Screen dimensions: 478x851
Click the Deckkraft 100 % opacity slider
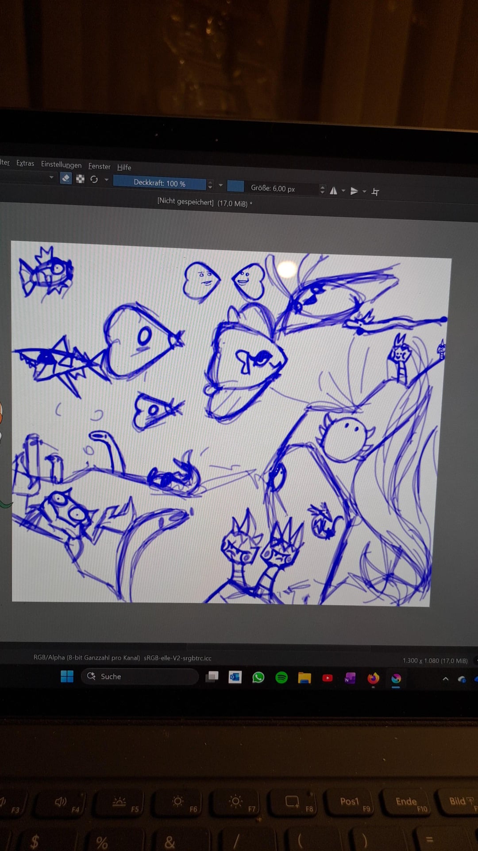(159, 183)
